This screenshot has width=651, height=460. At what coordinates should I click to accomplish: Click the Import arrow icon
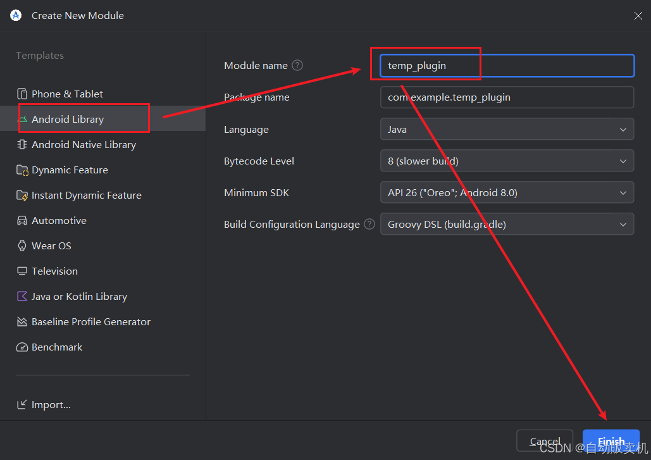(22, 404)
